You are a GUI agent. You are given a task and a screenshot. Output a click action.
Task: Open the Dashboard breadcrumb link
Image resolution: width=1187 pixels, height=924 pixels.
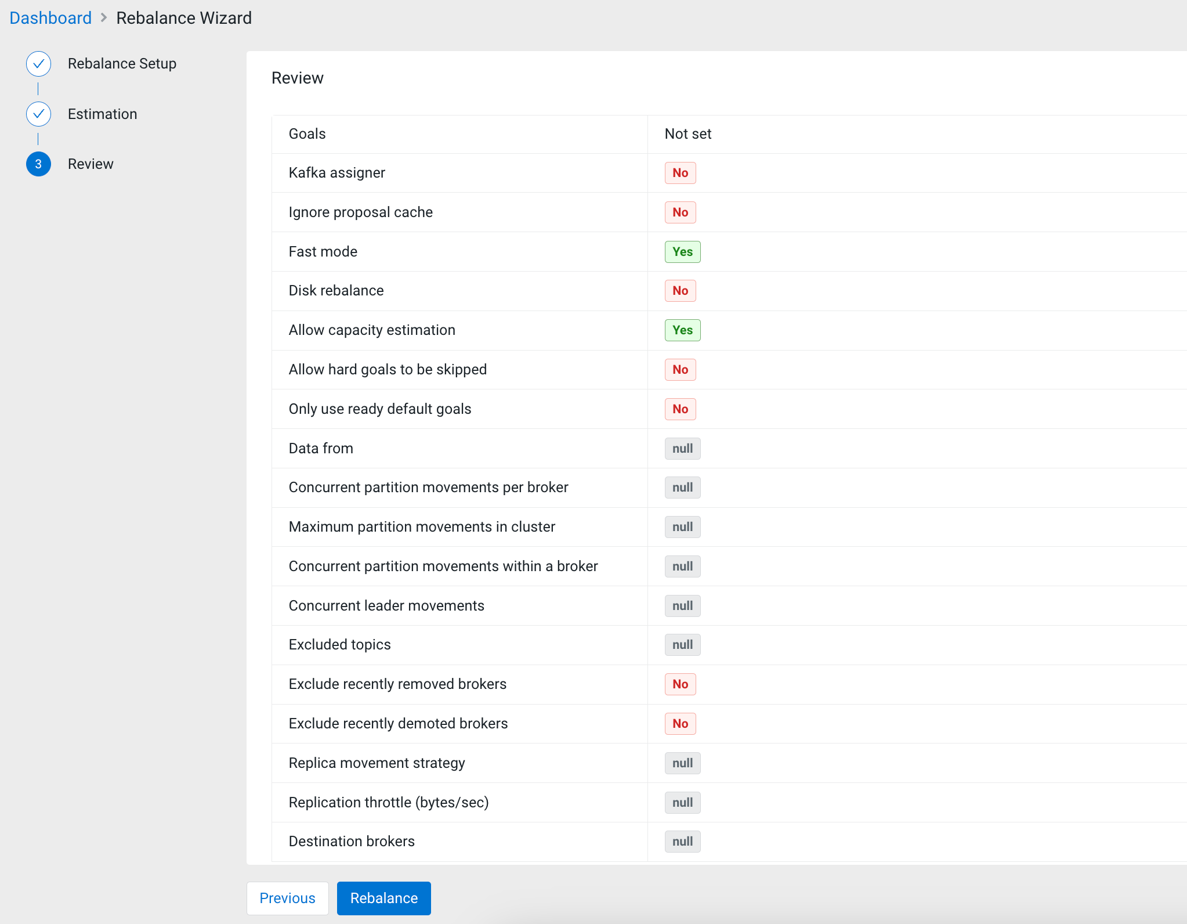click(x=50, y=18)
